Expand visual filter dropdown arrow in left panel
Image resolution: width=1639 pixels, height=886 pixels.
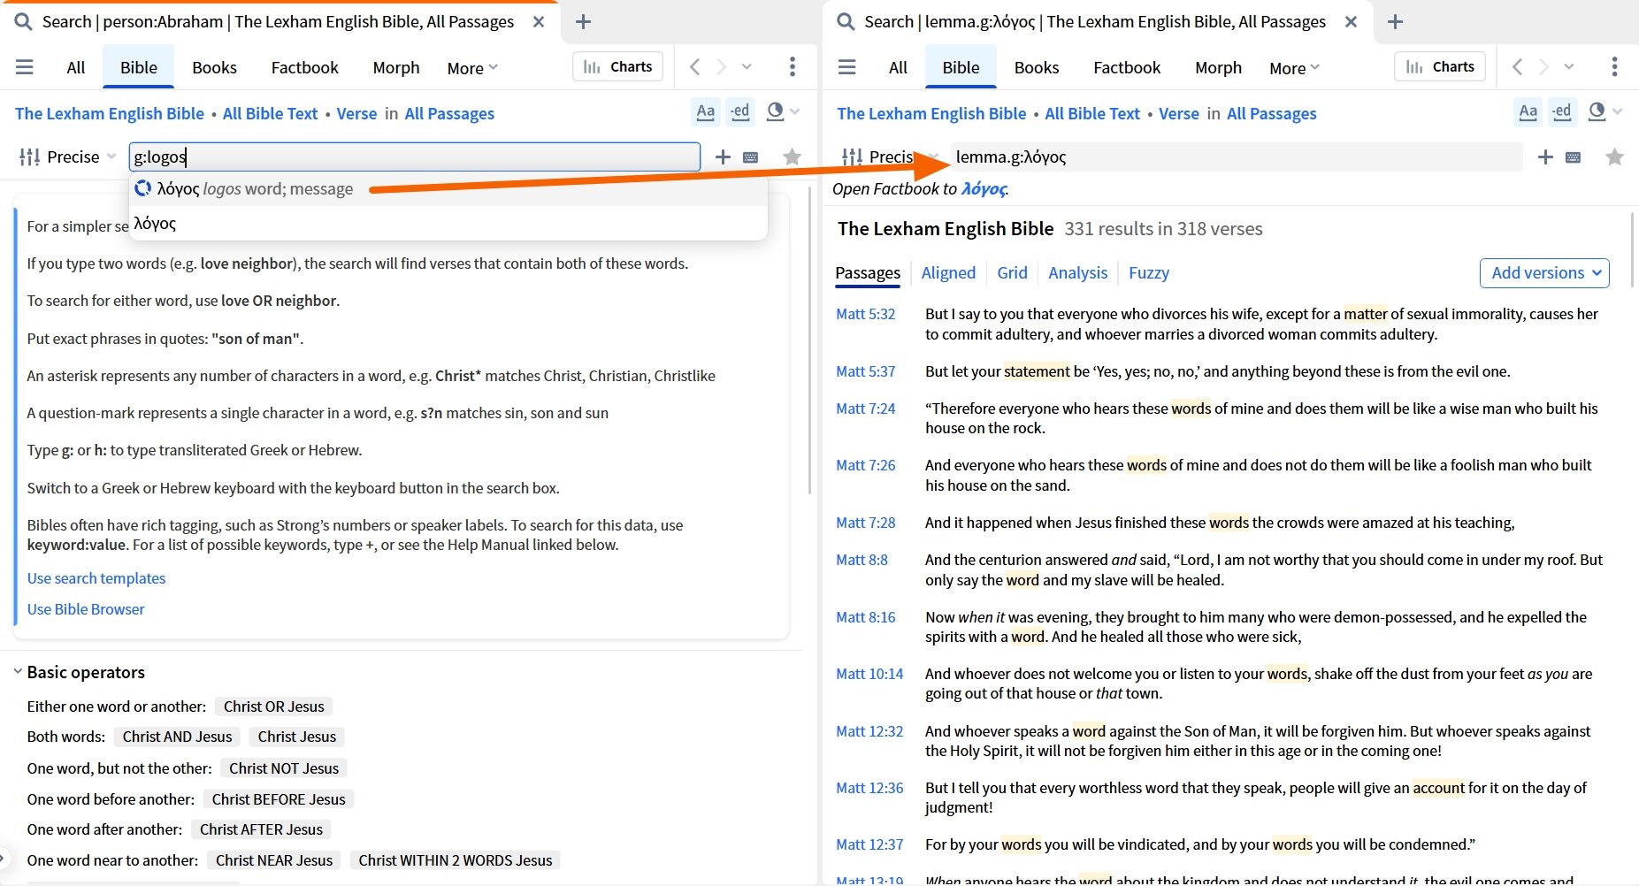(x=795, y=112)
